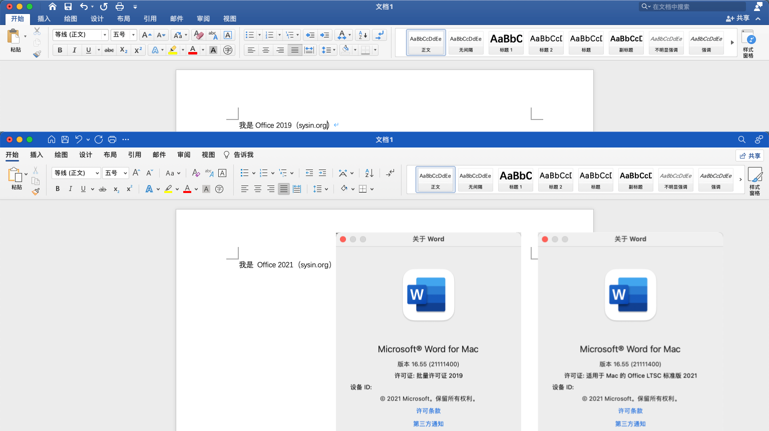Open font size 五号 dropdown in Word 2021

point(125,173)
